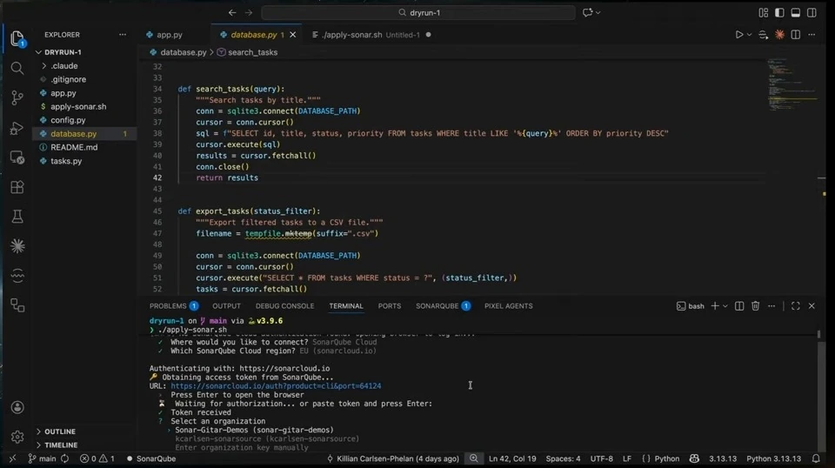Open the sonarcloud.io auth URL link
Image resolution: width=835 pixels, height=468 pixels.
click(276, 386)
